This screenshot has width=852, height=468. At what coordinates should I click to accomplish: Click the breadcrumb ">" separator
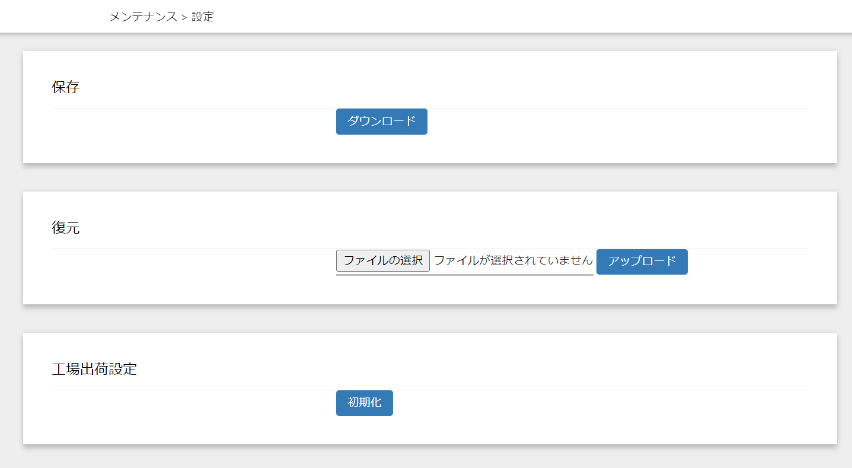pos(184,17)
